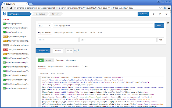Open the HTTP method GET dropdown

[44, 26]
